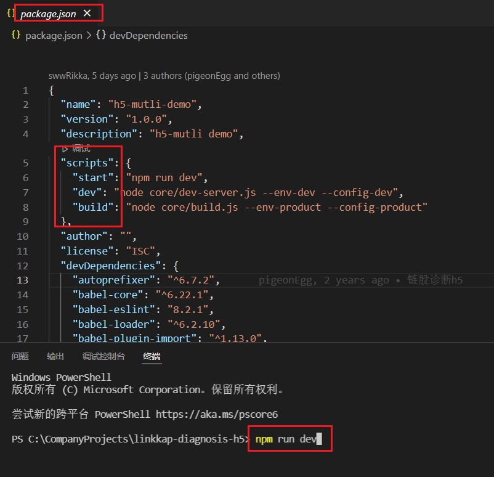Click package.json in the breadcrumb path
Viewport: 494px width, 477px height.
(x=54, y=36)
